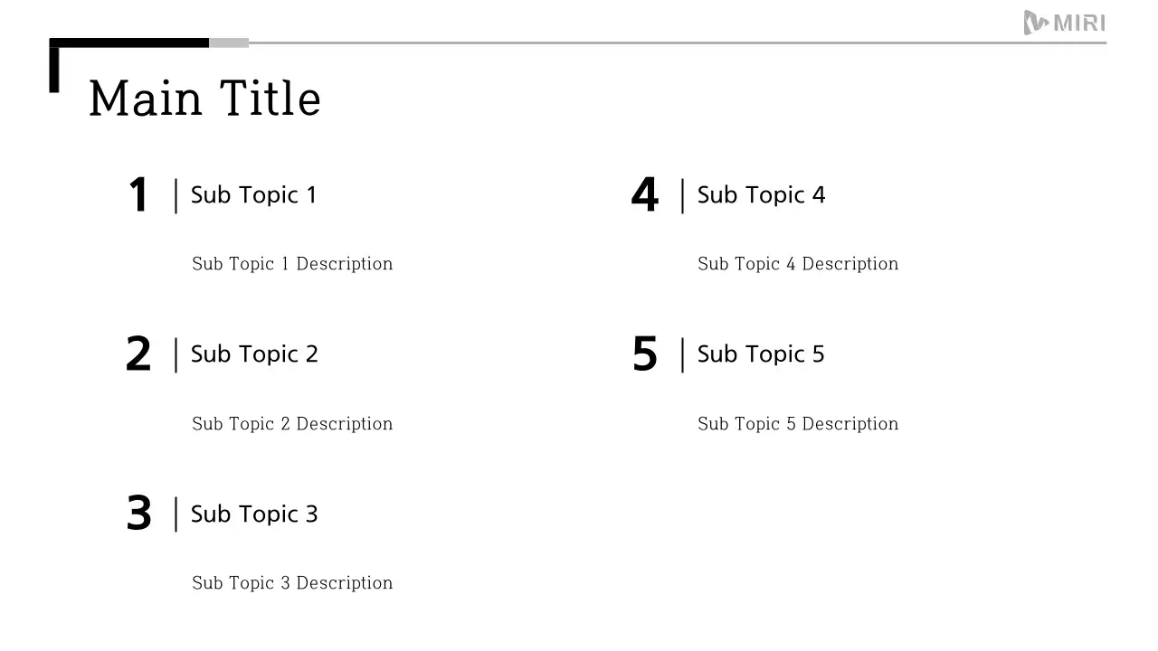The width and height of the screenshot is (1158, 651).
Task: Select the vertical divider beside number 4
Action: 682,196
